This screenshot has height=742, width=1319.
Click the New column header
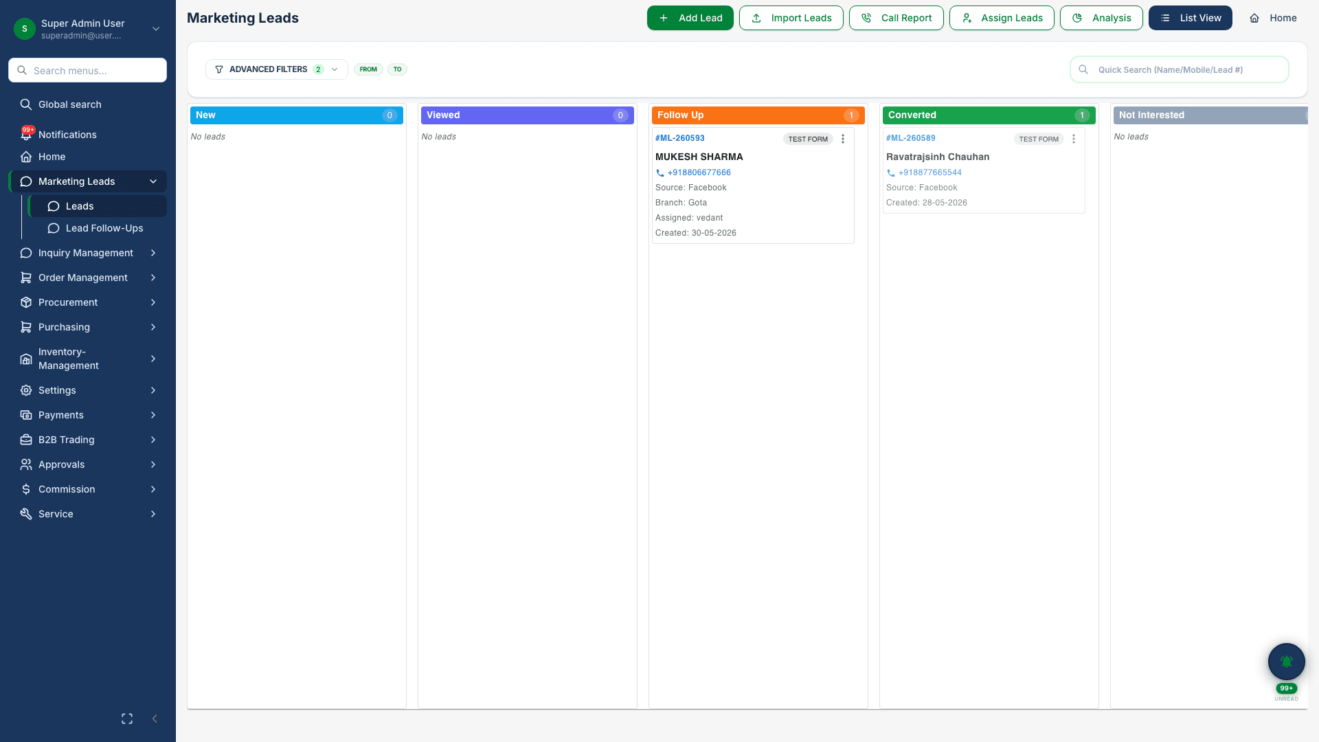[x=297, y=115]
